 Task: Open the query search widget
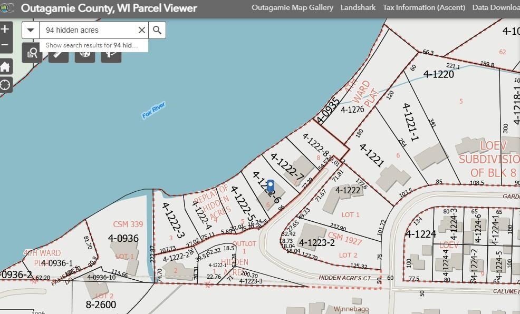pos(32,53)
